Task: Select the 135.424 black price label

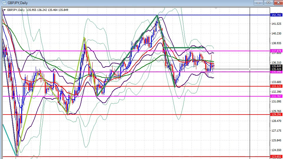Action: 276,69
